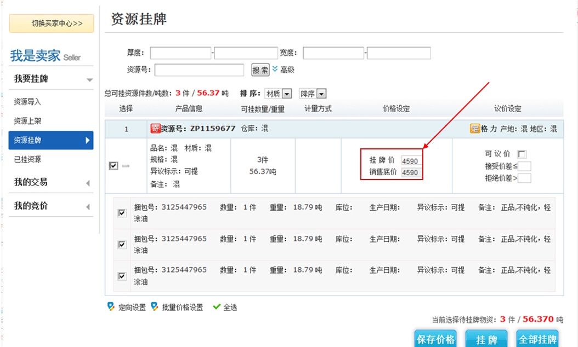
Task: Click the 定向设置 icon
Action: pos(111,307)
